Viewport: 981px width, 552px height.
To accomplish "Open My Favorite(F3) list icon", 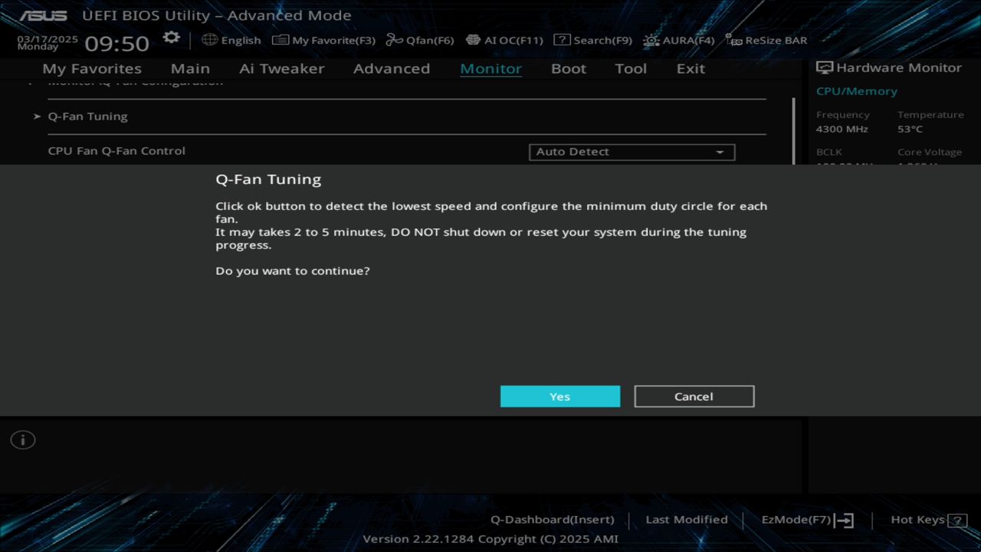I will click(281, 40).
